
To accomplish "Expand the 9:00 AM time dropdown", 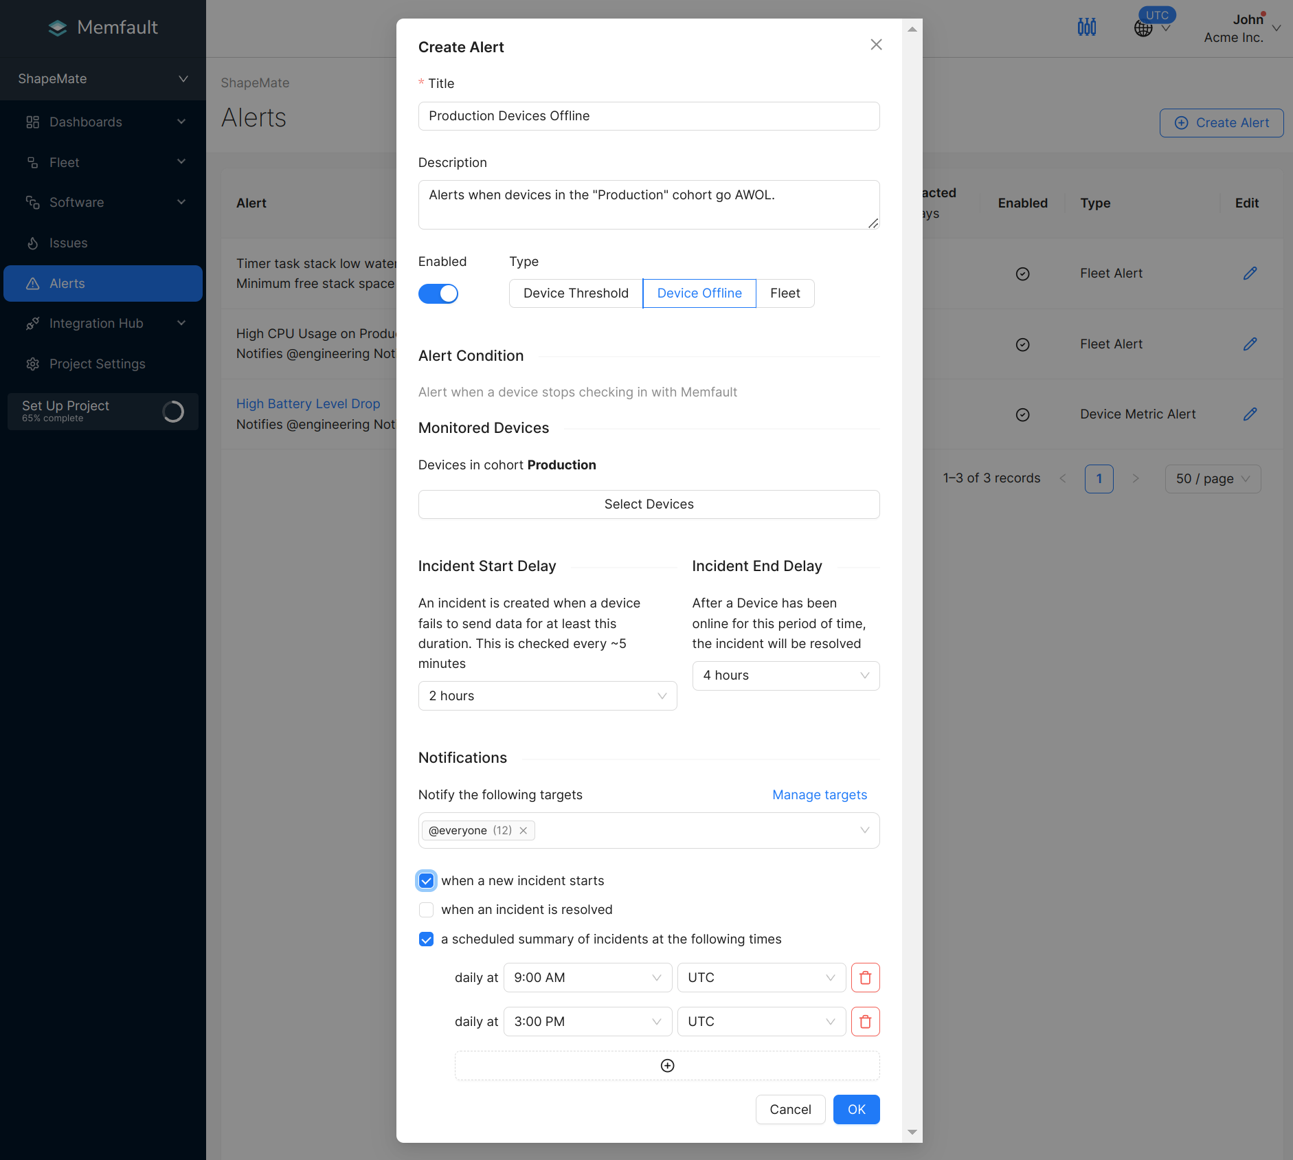I will click(587, 977).
